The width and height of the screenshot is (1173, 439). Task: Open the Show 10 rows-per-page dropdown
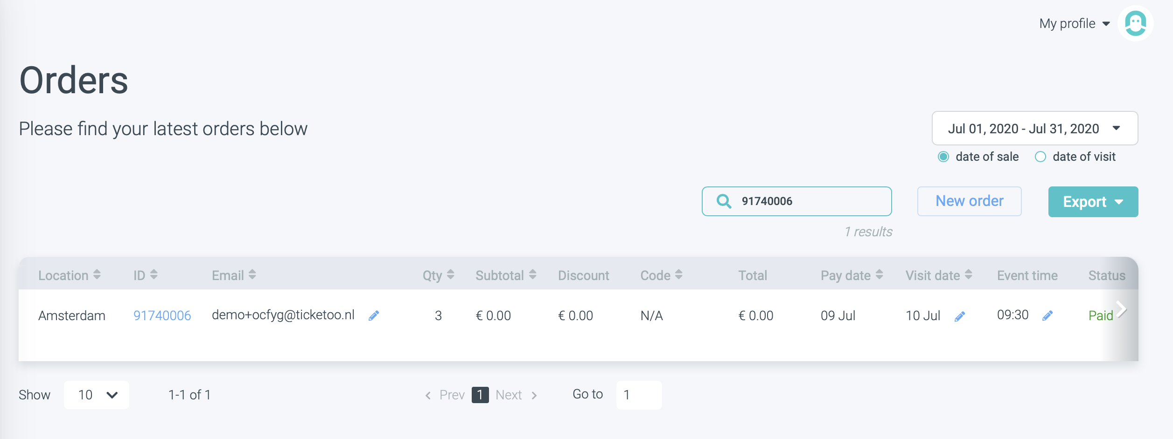tap(97, 395)
